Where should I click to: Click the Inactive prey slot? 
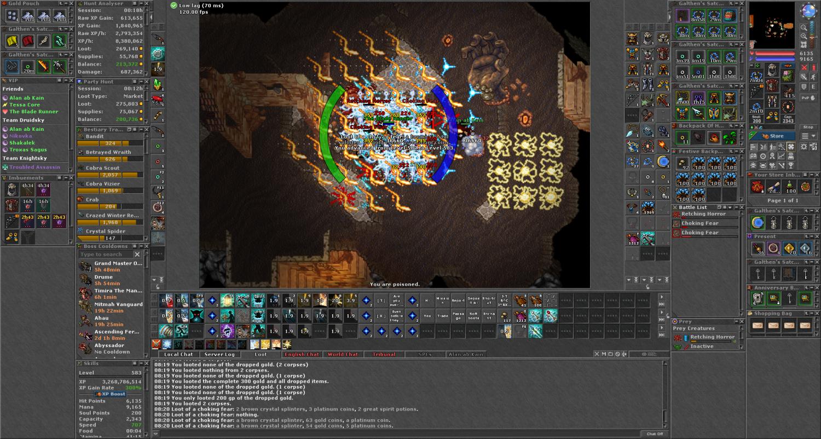click(706, 346)
